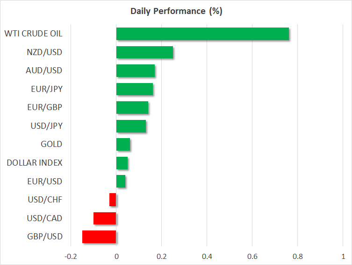Select the red USD/CAD bar
The width and height of the screenshot is (352, 265).
[x=105, y=218]
